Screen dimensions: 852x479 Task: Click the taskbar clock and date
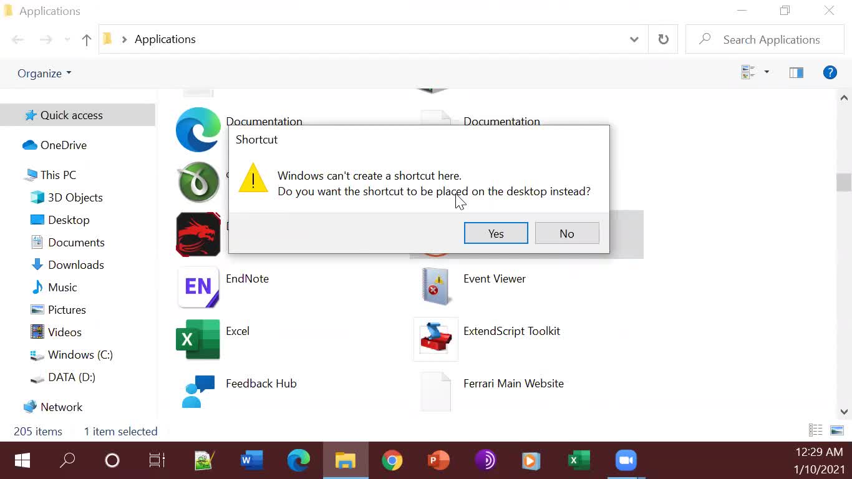819,460
